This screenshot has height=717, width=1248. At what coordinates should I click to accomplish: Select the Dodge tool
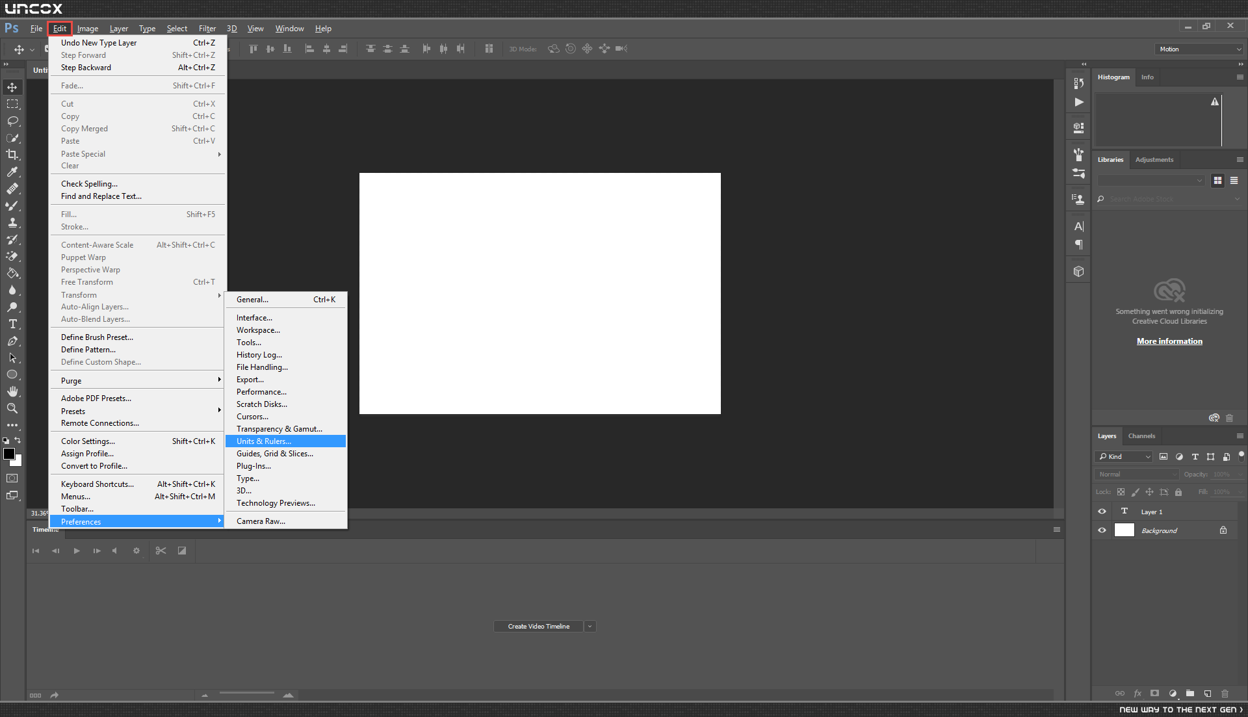tap(12, 307)
